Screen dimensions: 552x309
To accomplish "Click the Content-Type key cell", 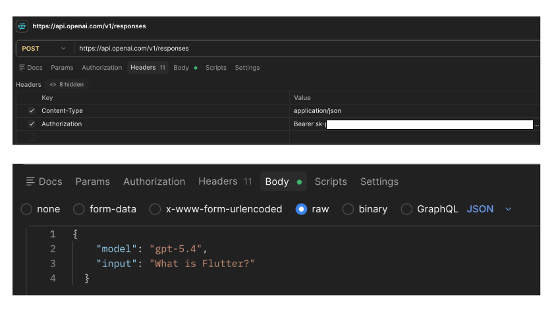I will (x=164, y=110).
